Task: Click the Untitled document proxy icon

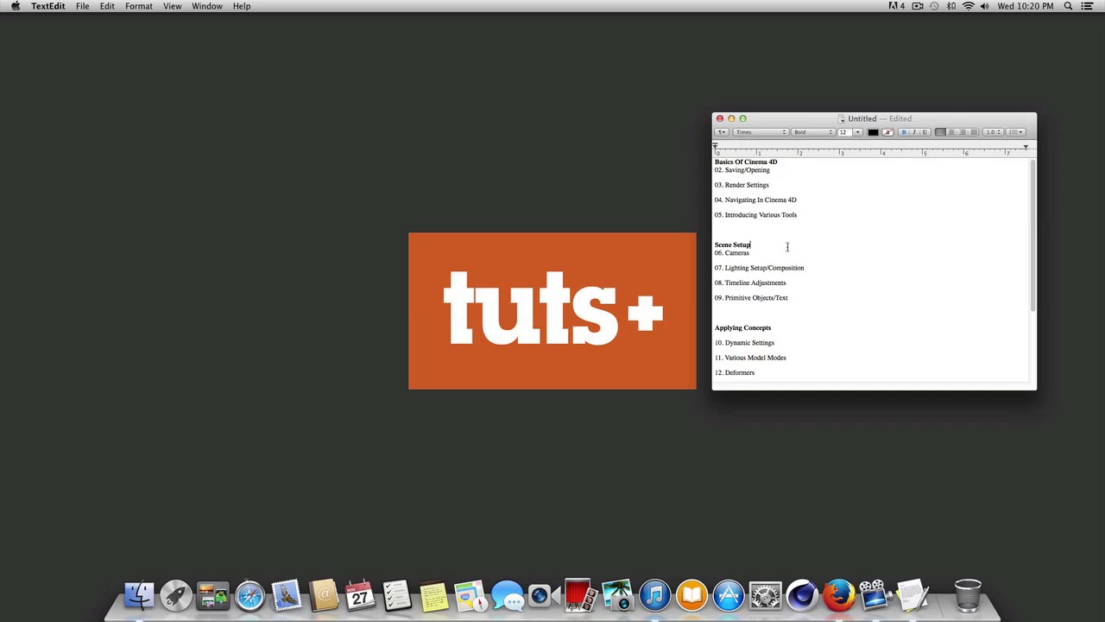Action: [842, 118]
